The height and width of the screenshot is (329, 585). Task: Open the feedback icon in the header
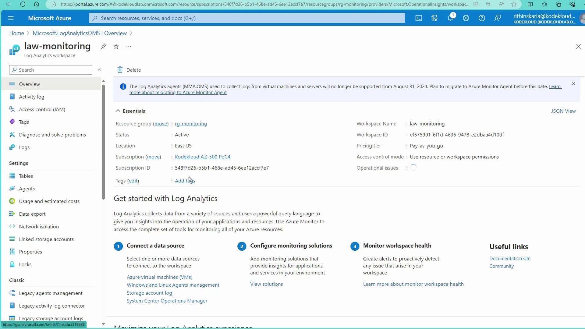[x=498, y=18]
